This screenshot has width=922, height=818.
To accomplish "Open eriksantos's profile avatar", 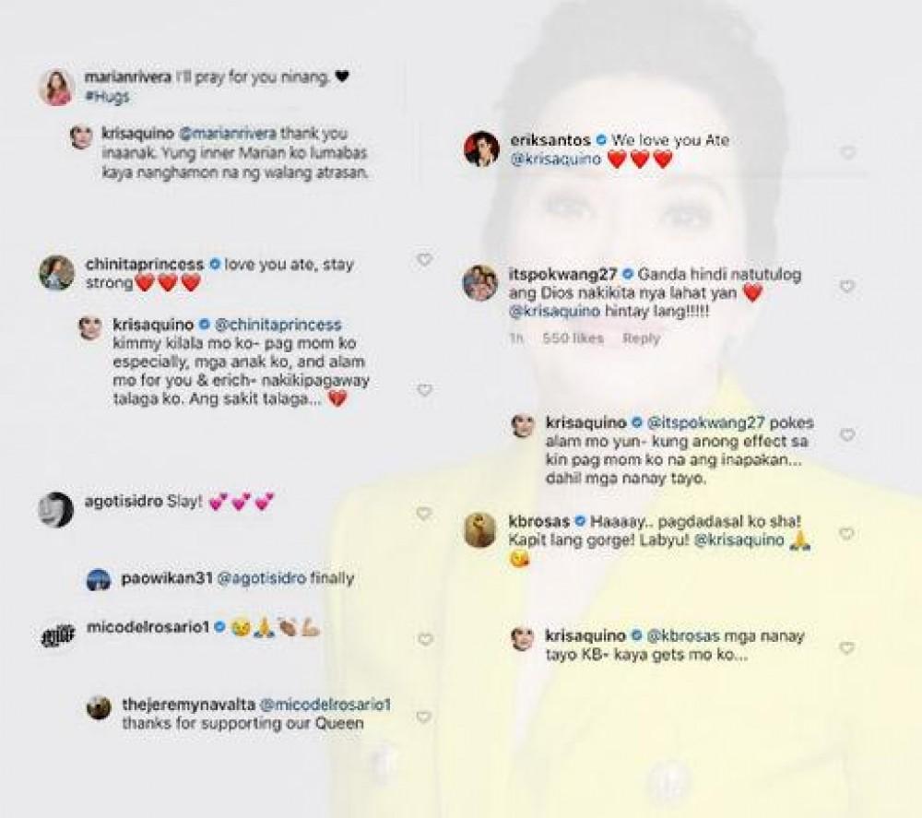I will pyautogui.click(x=481, y=148).
